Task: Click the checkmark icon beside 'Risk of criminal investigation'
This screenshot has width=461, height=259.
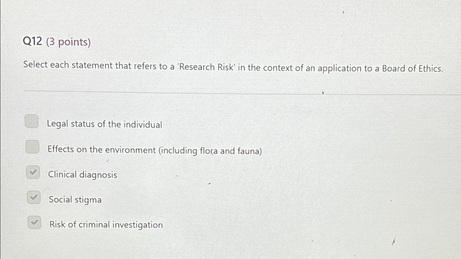Action: point(34,222)
